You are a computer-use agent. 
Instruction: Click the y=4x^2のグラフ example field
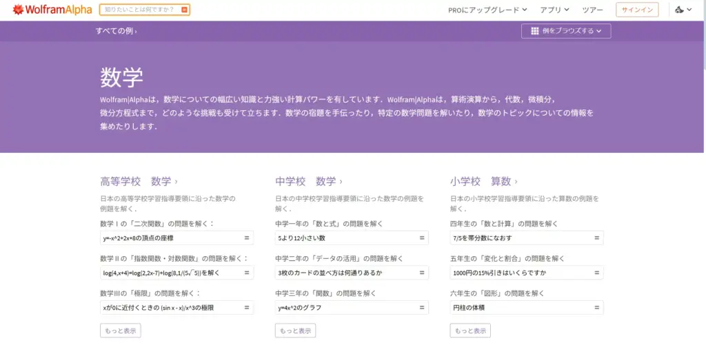pos(352,308)
